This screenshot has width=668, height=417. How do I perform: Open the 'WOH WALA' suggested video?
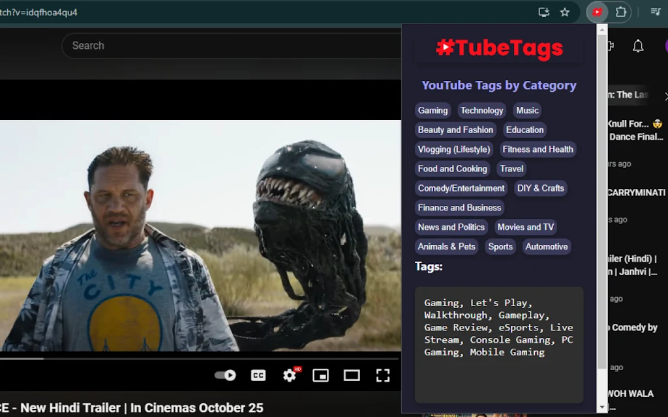click(630, 394)
